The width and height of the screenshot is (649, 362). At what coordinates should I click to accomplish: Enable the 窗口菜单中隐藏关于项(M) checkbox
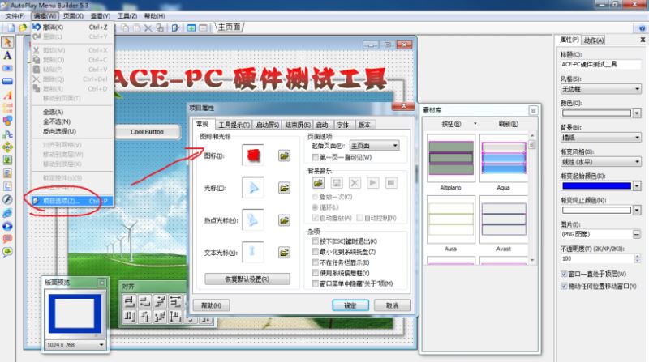(x=316, y=283)
